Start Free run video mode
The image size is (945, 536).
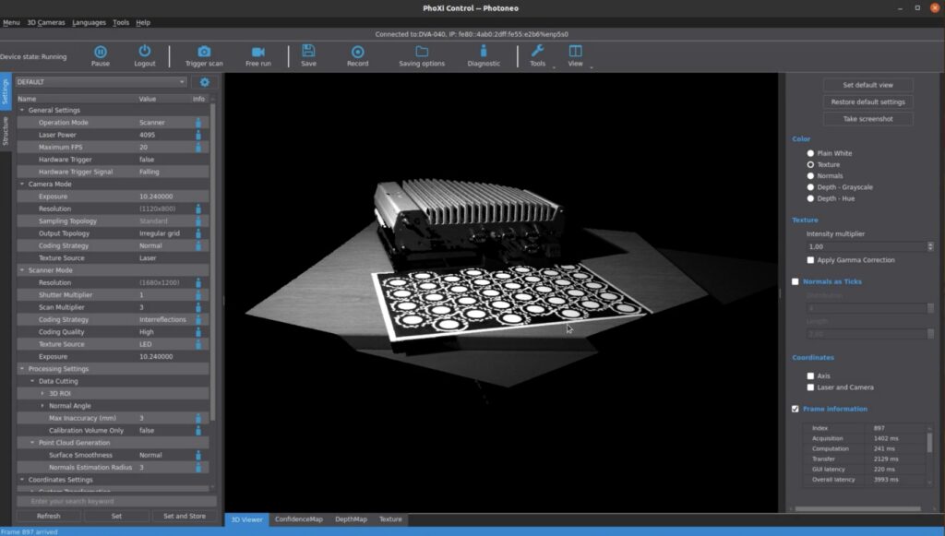(258, 52)
